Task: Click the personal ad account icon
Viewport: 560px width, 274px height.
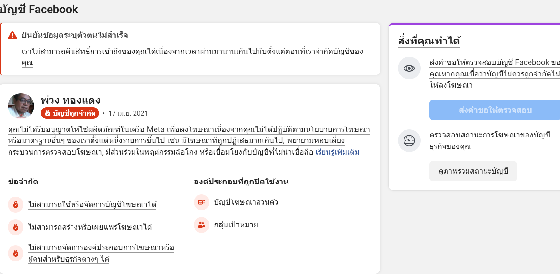Action: point(201,202)
